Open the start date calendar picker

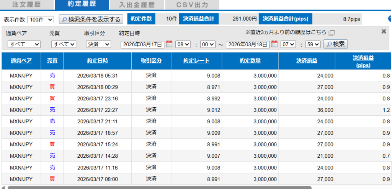point(169,44)
